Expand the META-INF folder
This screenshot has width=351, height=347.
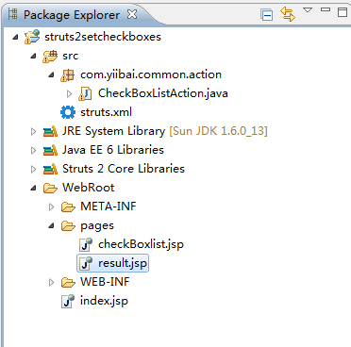tap(51, 207)
